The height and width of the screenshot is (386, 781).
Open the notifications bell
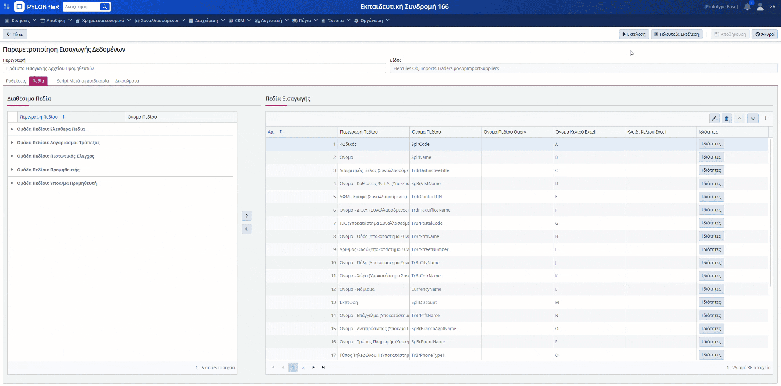(x=747, y=7)
